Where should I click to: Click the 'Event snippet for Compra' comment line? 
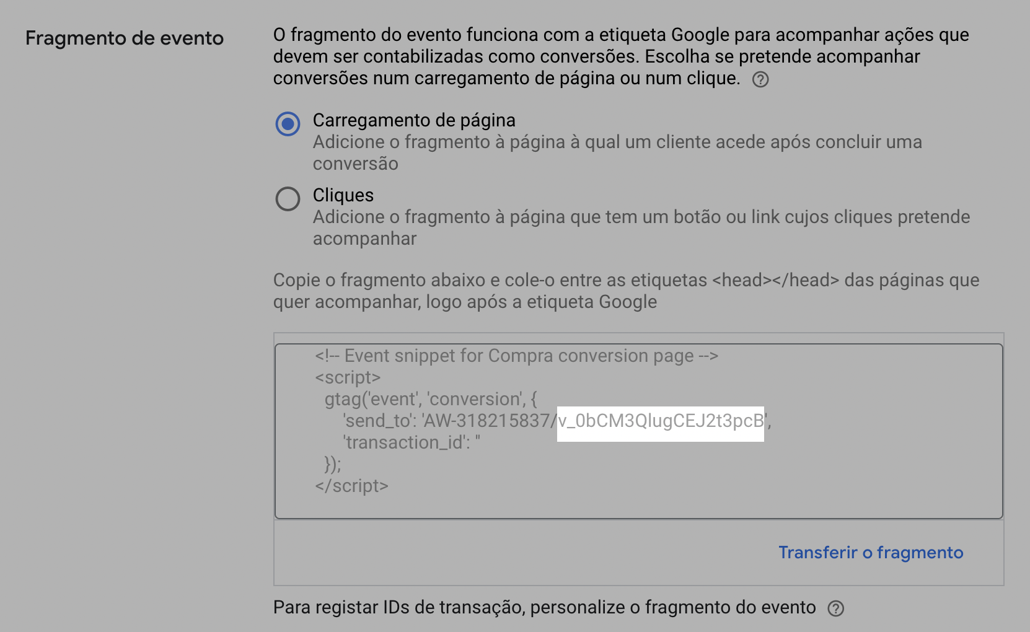coord(516,356)
